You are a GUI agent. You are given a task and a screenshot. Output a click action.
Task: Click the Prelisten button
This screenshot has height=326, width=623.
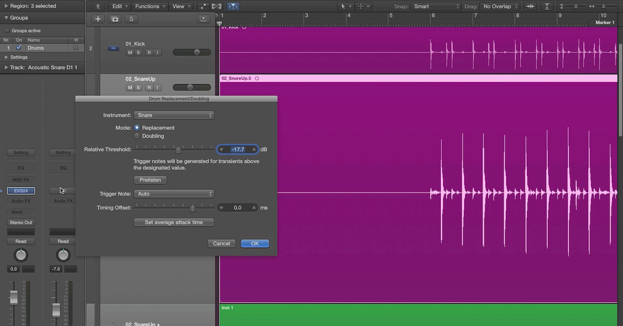tap(151, 180)
